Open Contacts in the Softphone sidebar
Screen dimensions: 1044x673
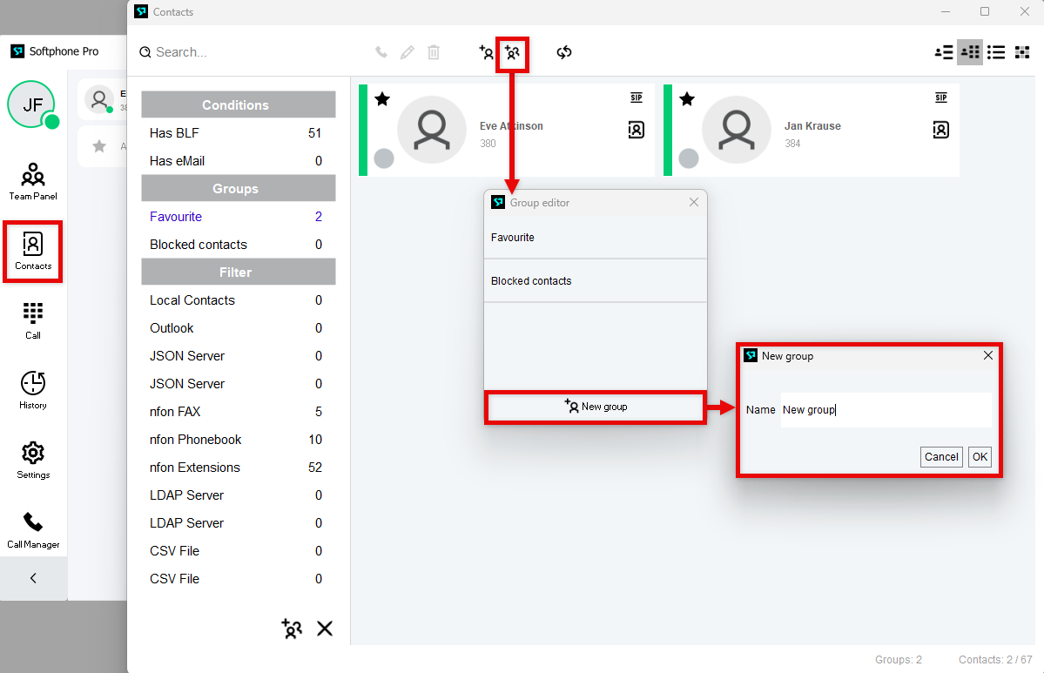pos(32,251)
